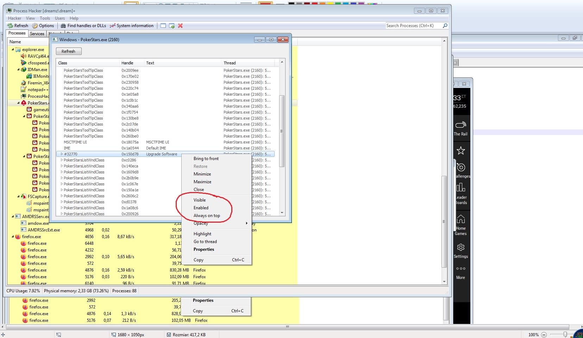Click the zoom slider handle at bottom right
Image resolution: width=583 pixels, height=338 pixels.
565,335
